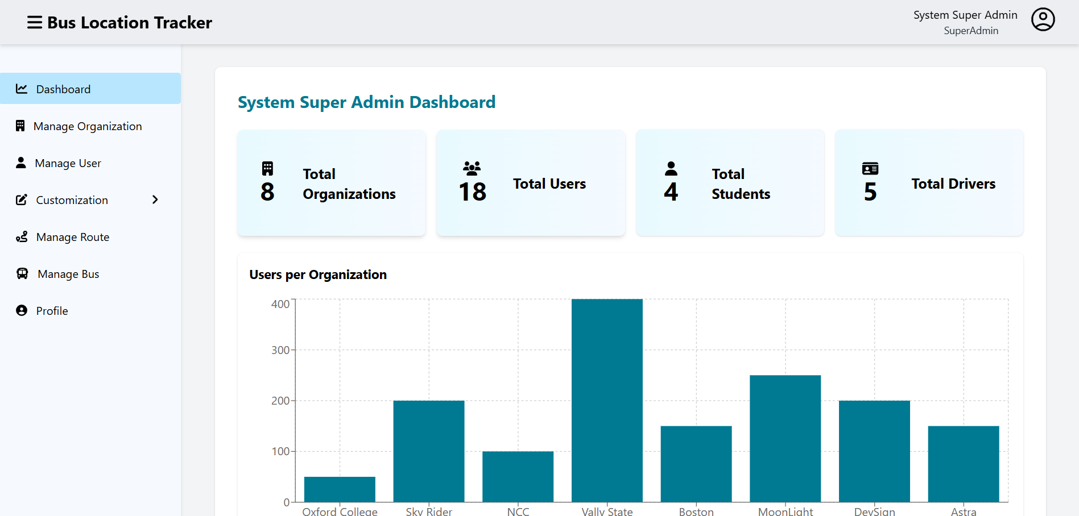
Task: Open the Total Organizations card
Action: tap(332, 183)
